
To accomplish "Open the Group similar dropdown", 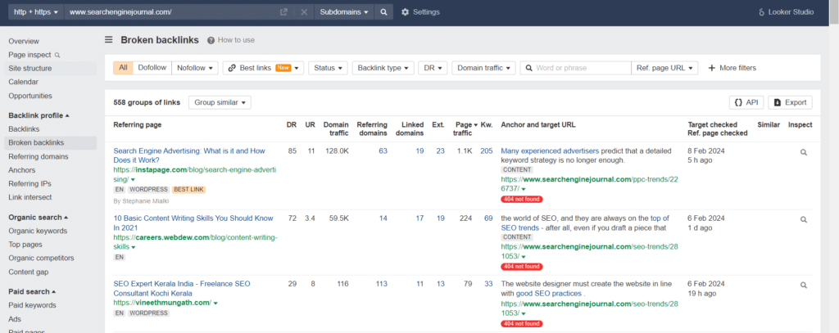I will point(220,102).
